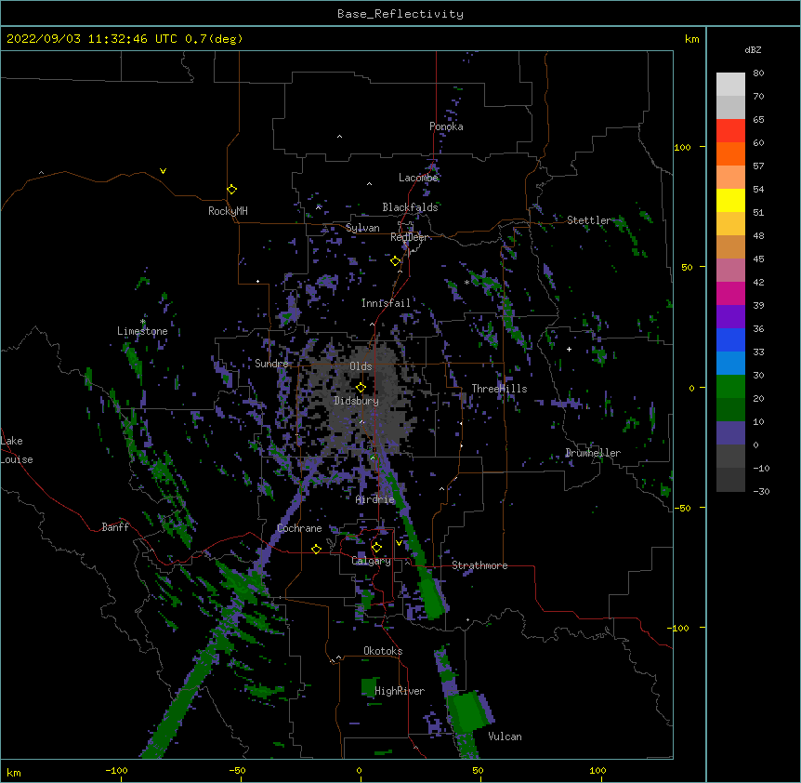Screen dimensions: 801x783
Task: Select the light blue 33-30 dBZ swatch
Action: point(730,363)
